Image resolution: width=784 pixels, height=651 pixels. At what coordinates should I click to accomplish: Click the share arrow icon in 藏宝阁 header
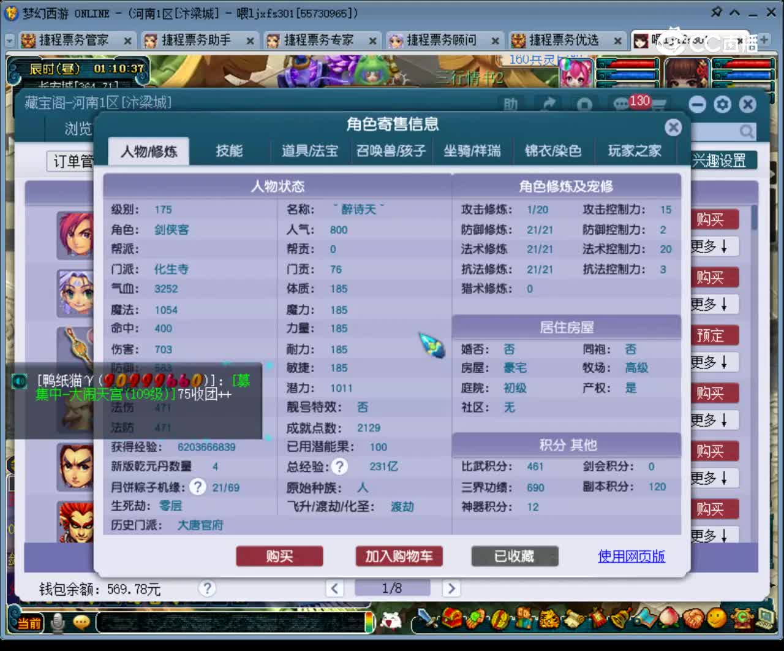pos(548,104)
